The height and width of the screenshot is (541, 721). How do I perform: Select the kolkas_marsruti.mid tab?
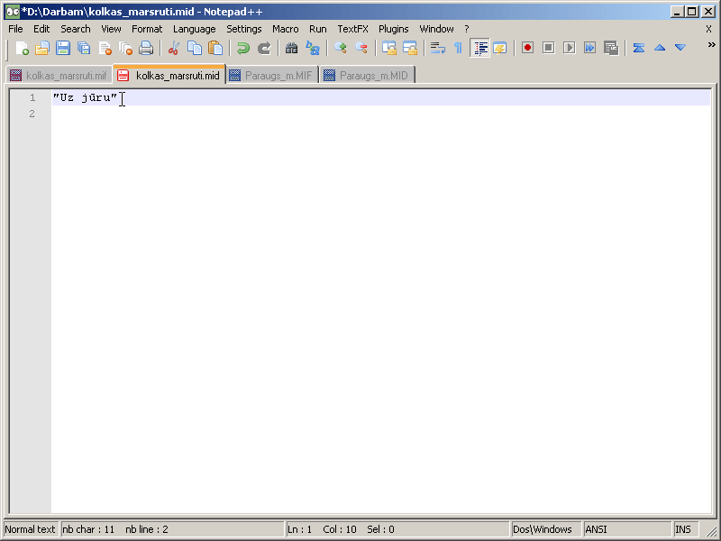[169, 75]
